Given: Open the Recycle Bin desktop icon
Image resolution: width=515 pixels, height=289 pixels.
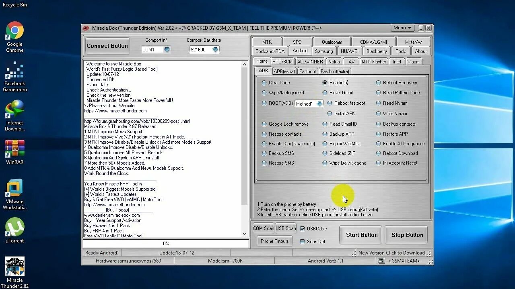Looking at the screenshot, I should [x=14, y=4].
